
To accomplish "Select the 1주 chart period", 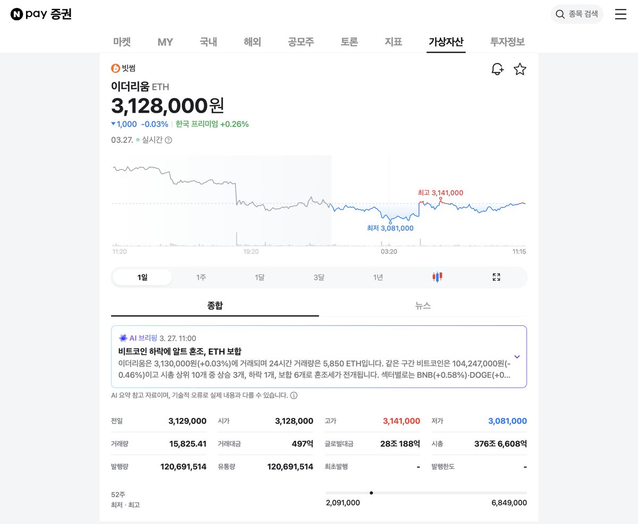I will click(x=201, y=277).
